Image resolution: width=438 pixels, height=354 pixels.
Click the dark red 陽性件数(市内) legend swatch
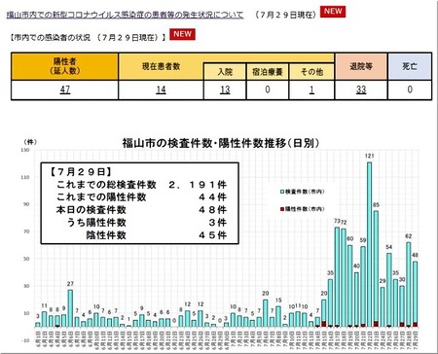(282, 209)
